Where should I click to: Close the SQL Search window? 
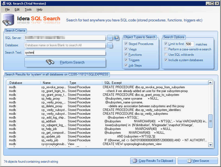(x=217, y=3)
